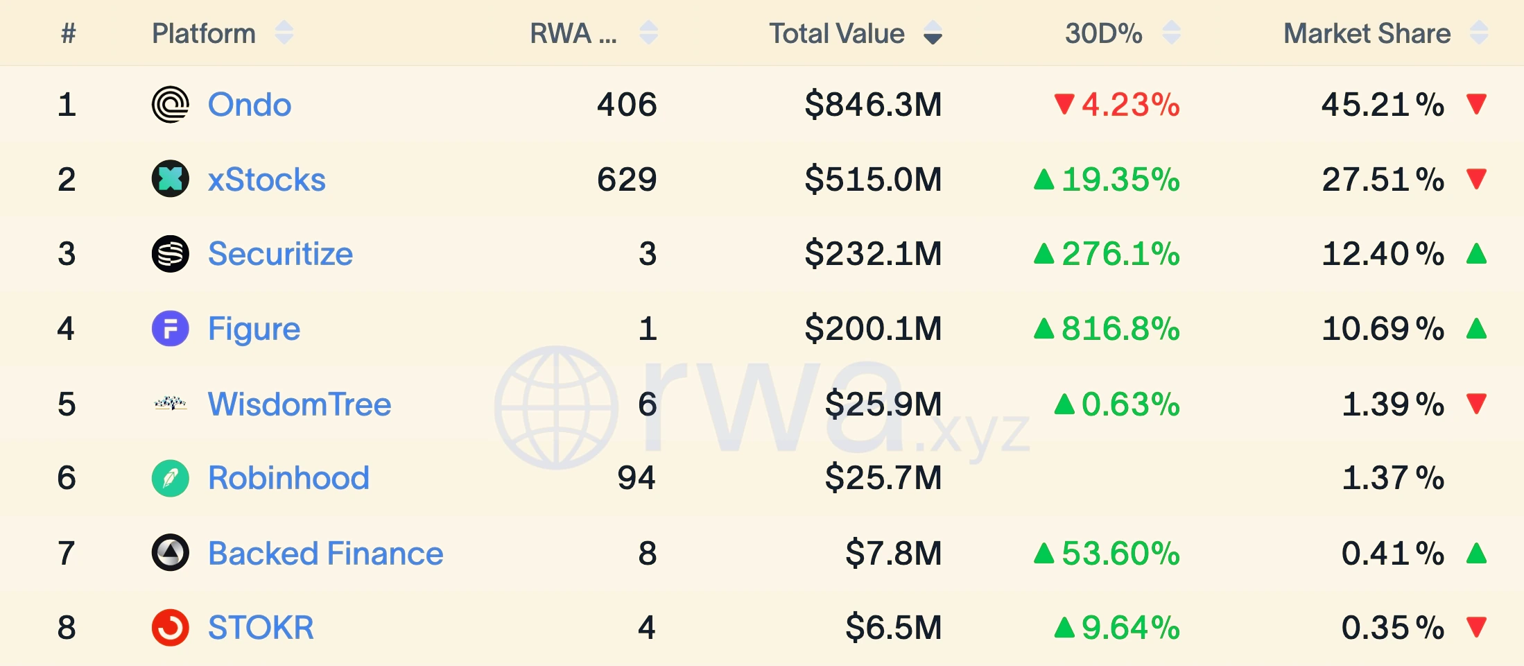Click the WisdomTree logo icon

(x=170, y=403)
